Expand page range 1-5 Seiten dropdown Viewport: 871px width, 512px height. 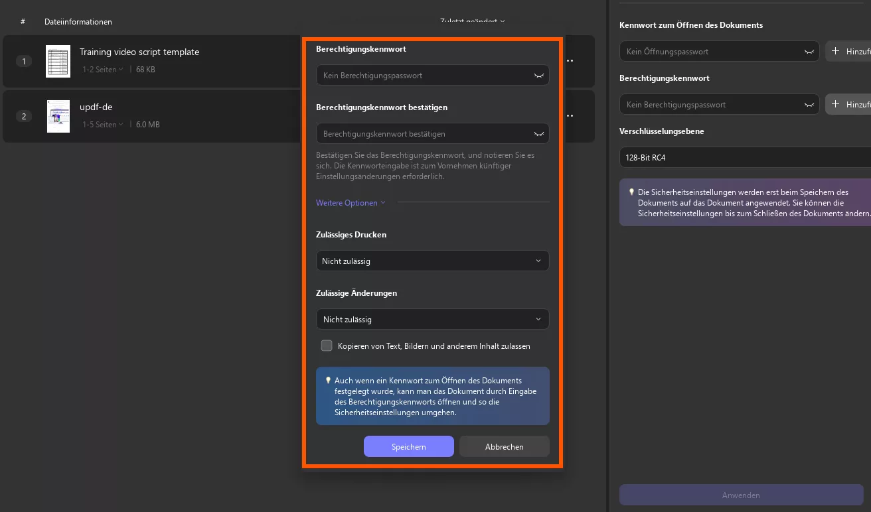pyautogui.click(x=103, y=125)
